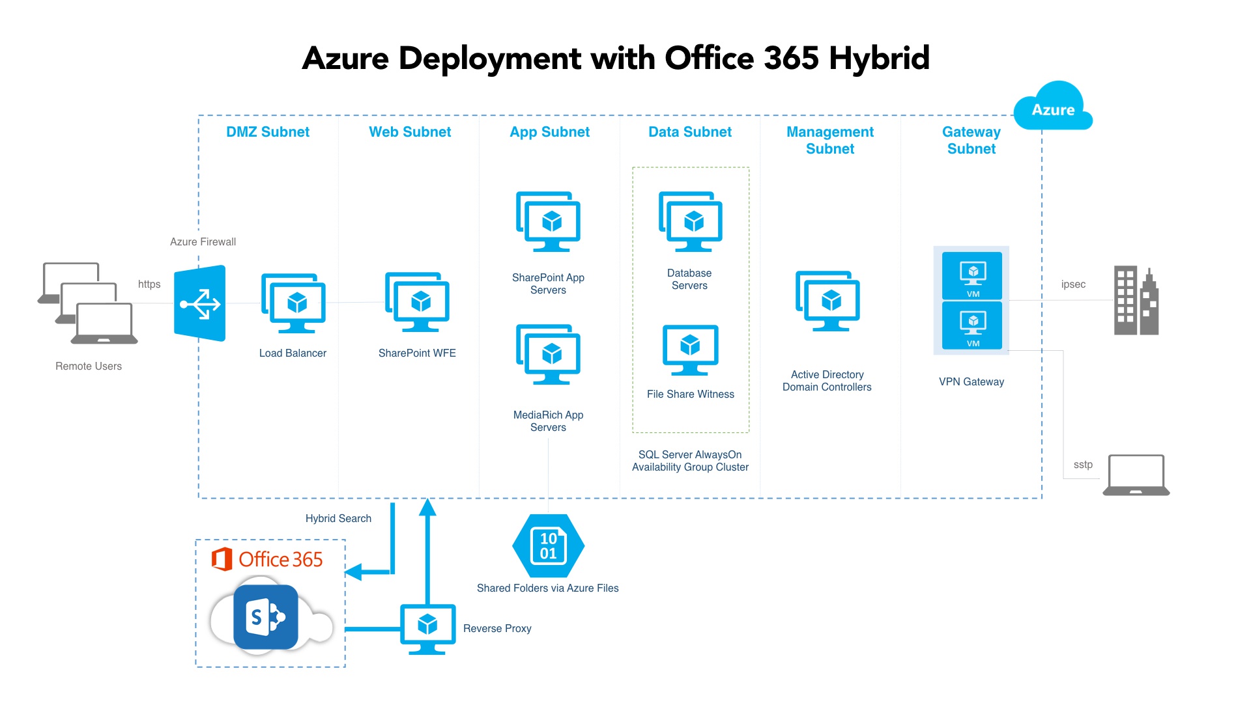Image resolution: width=1251 pixels, height=703 pixels.
Task: Select the sstp client laptop icon
Action: coord(1136,475)
